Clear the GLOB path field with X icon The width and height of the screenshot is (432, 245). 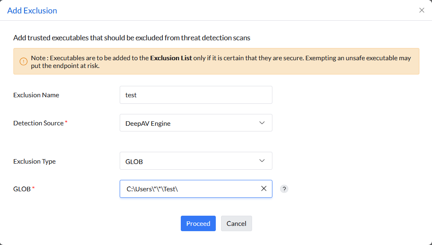264,188
